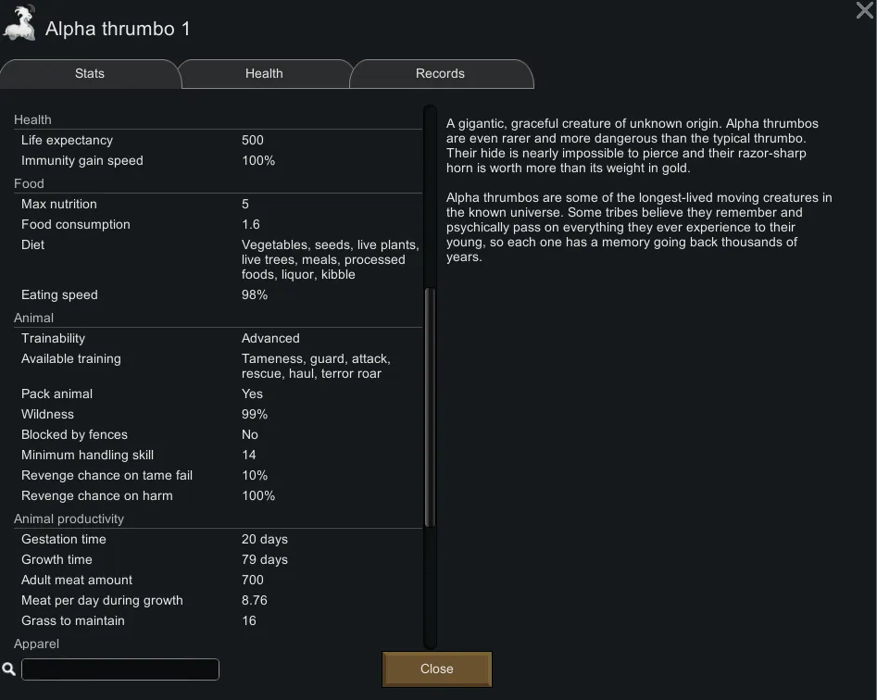Viewport: 877px width, 700px height.
Task: Click the Alpha thrumbo portrait icon
Action: pos(19,24)
